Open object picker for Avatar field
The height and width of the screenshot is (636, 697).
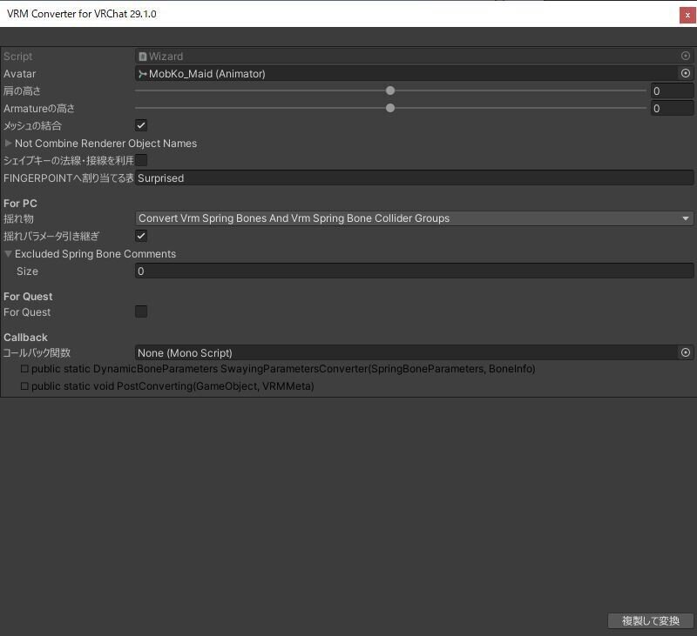click(686, 73)
